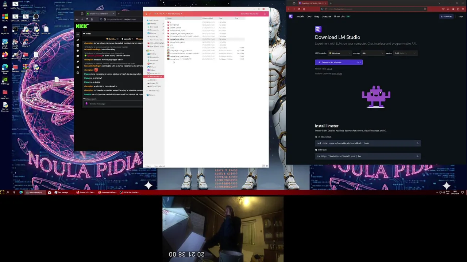The image size is (467, 262).
Task: Expand the tab list chevron in LM Studio browser
Action: (439, 3)
